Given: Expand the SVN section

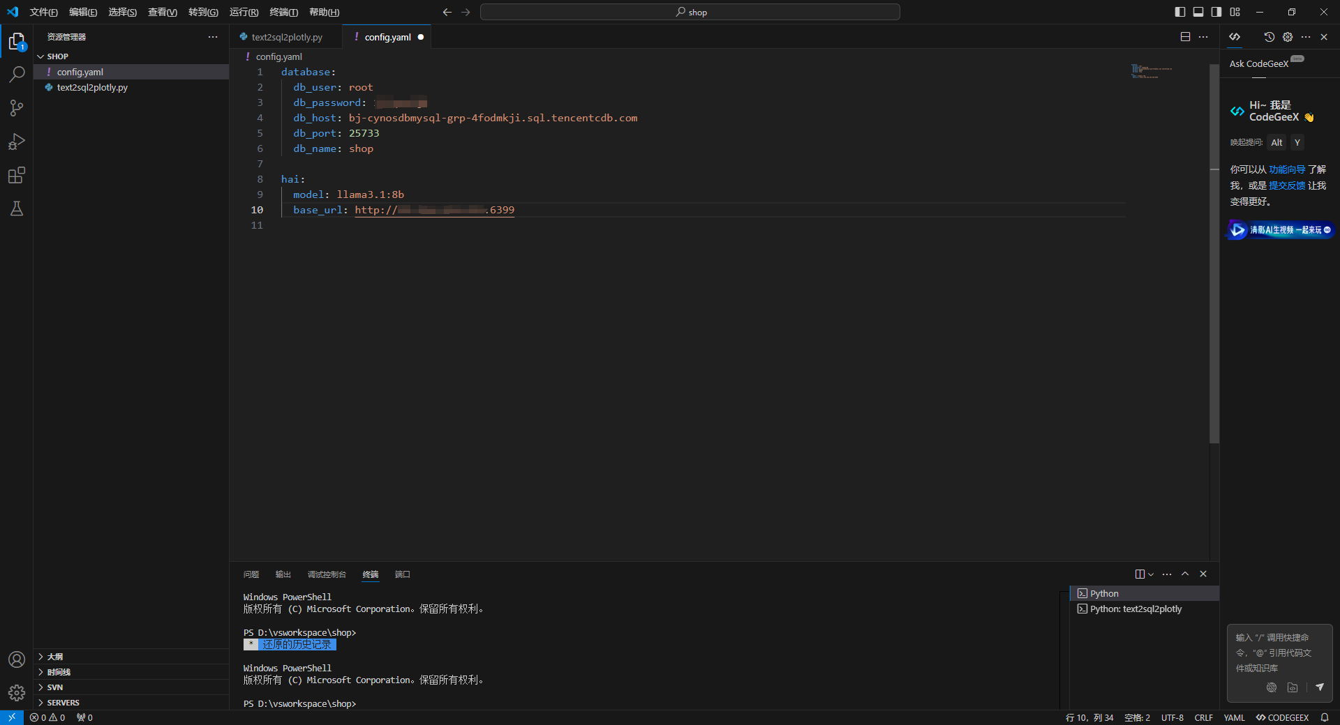Looking at the screenshot, I should click(131, 687).
